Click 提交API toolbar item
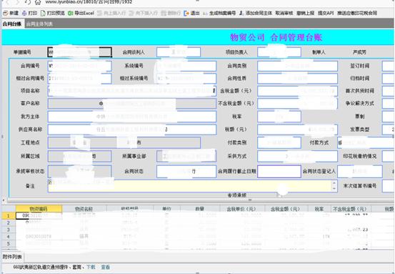 click(326, 13)
